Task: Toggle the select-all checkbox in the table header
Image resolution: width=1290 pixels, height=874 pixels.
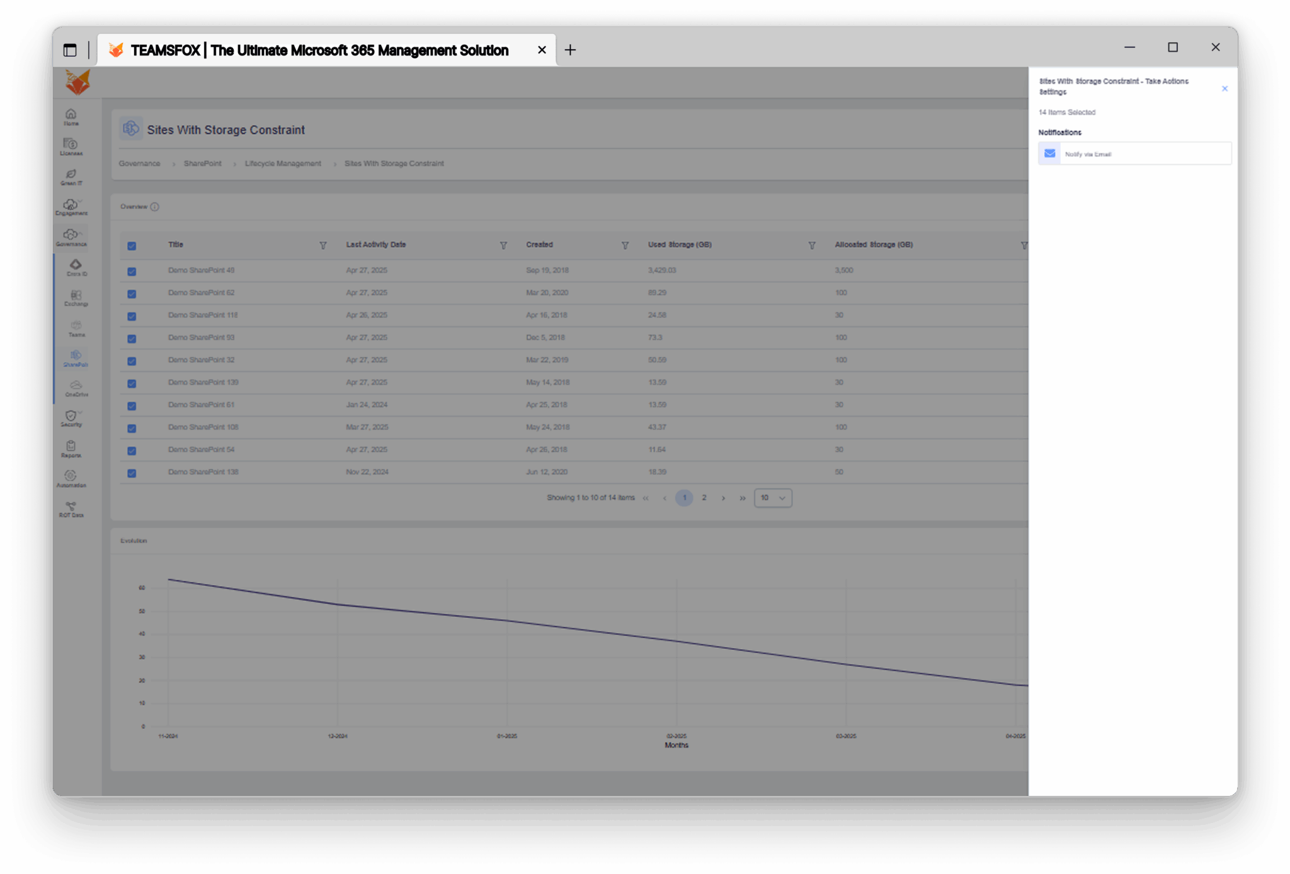Action: [x=132, y=246]
